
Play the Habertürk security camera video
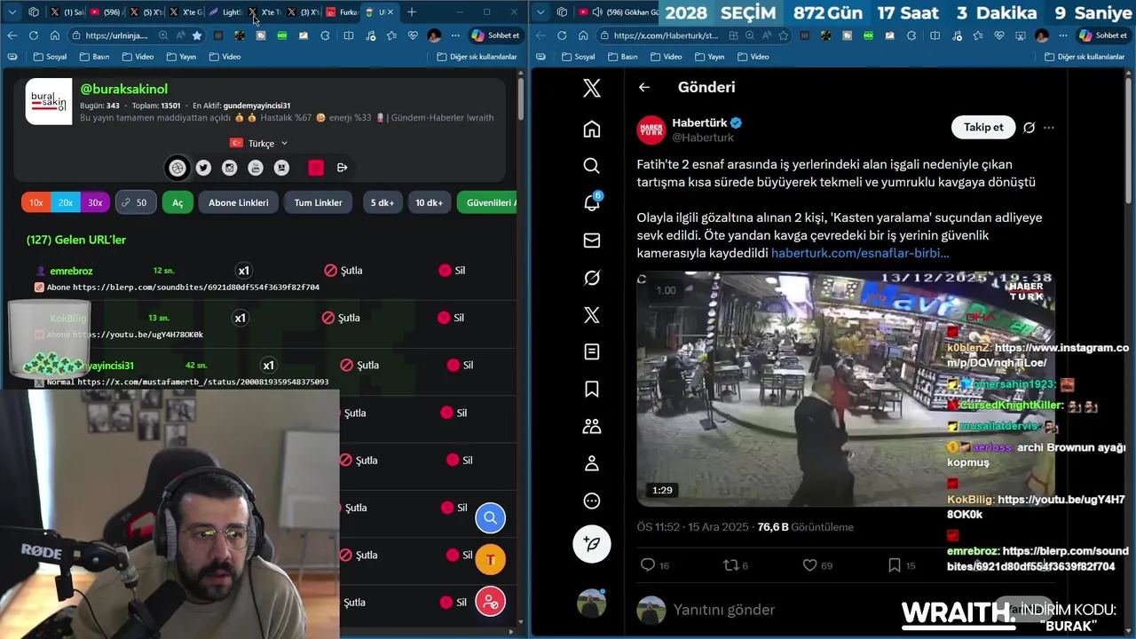pyautogui.click(x=845, y=390)
